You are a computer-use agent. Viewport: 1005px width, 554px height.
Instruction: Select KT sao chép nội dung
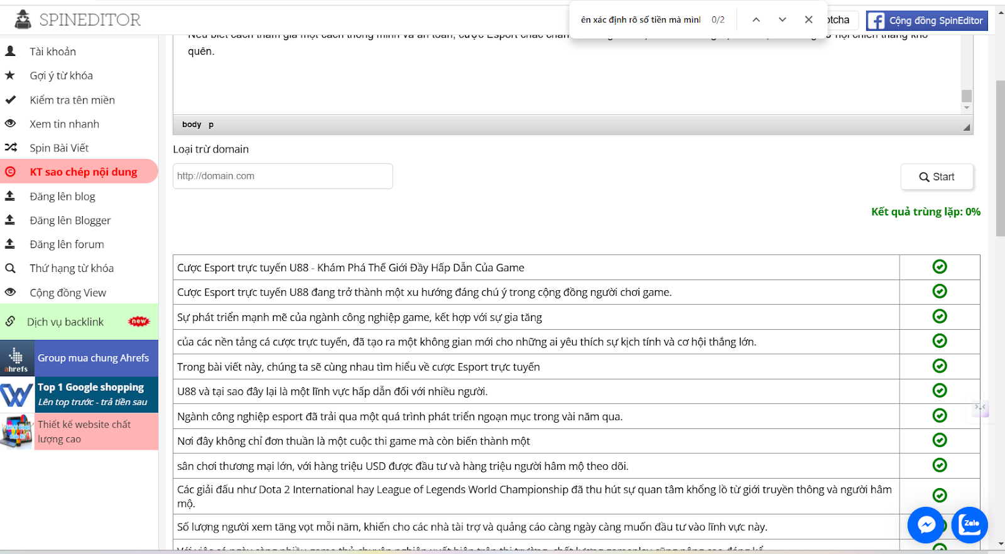pos(79,171)
